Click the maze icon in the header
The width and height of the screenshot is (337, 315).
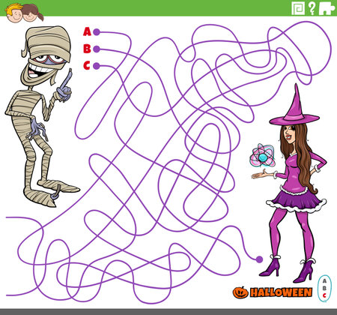[x=298, y=8]
